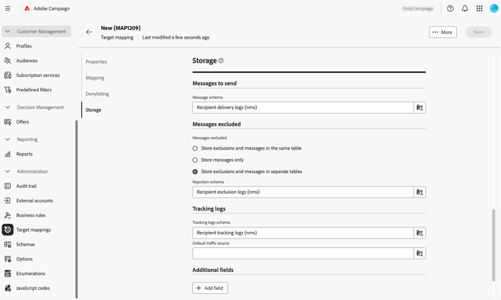Open the notifications bell
501x300 pixels.
point(465,9)
